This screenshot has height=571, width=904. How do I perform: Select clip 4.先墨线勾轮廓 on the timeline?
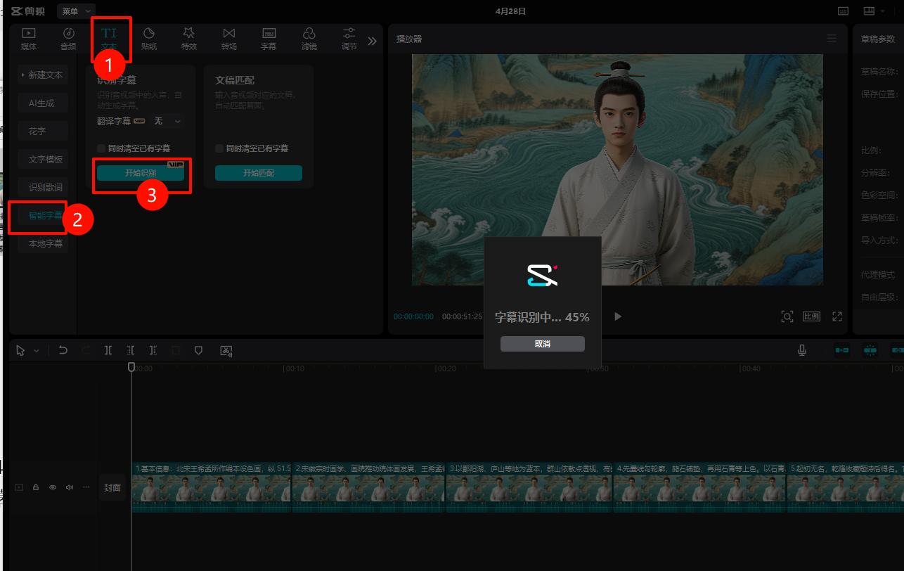tap(700, 487)
